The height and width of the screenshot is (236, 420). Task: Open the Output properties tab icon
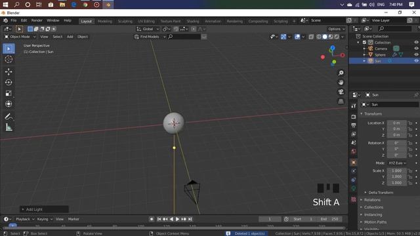354,125
